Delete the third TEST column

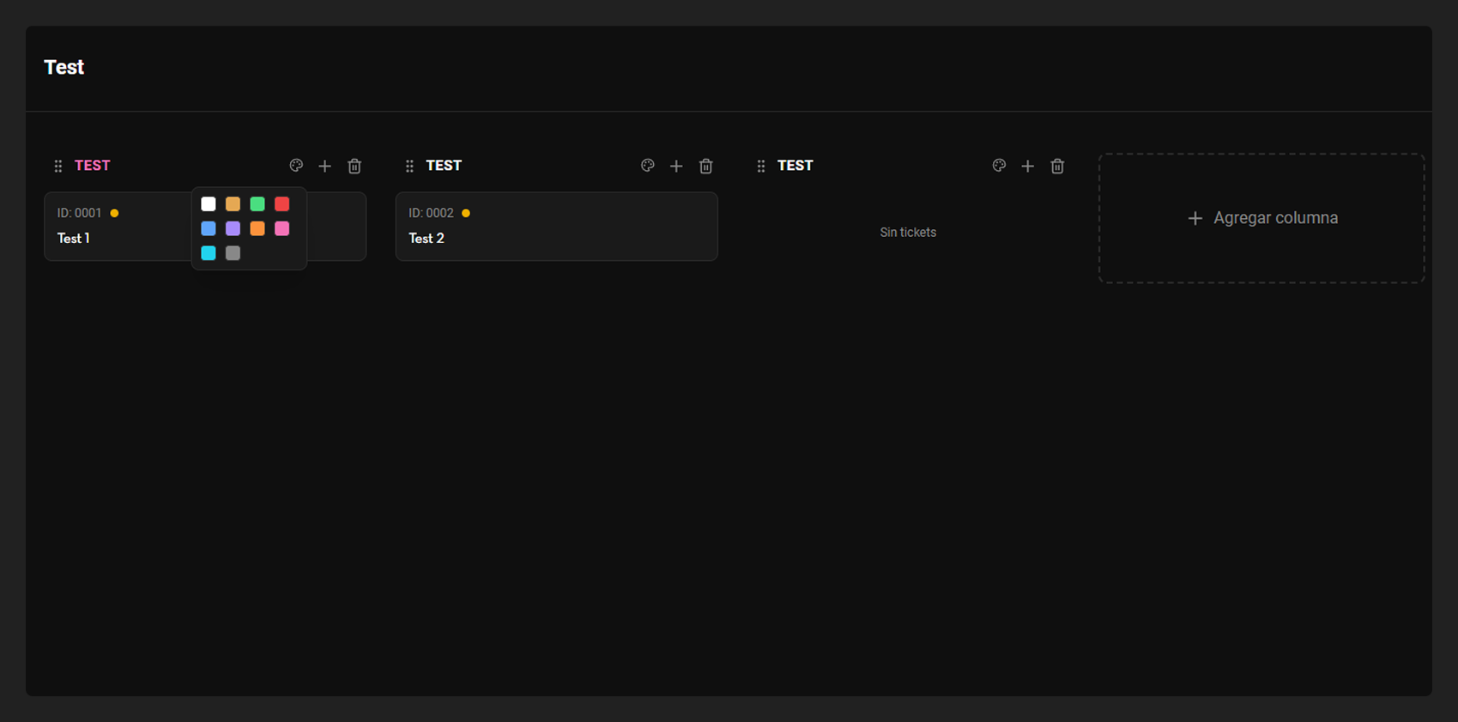coord(1057,166)
